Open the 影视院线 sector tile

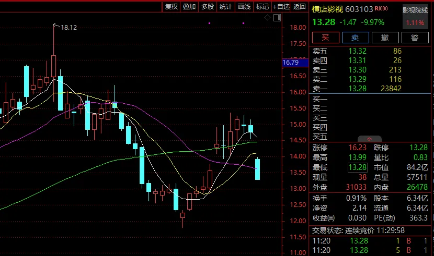pos(415,16)
